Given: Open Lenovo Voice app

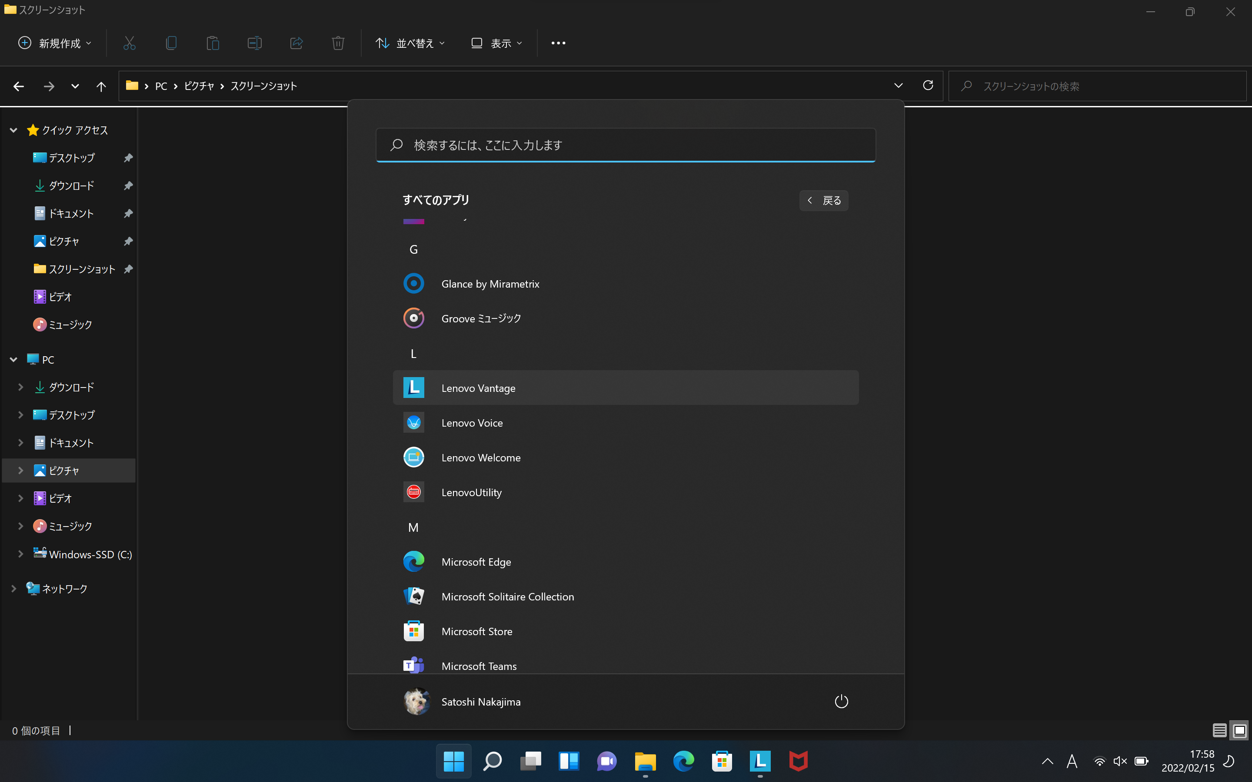Looking at the screenshot, I should 626,423.
